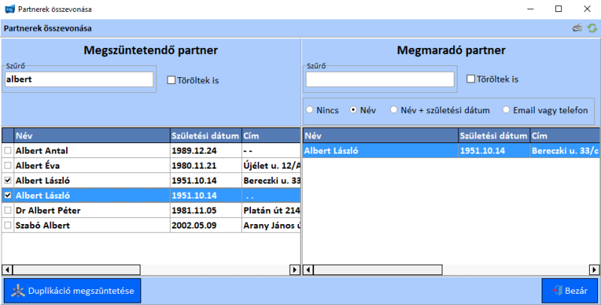Click the address starting Arany János

click(x=271, y=225)
